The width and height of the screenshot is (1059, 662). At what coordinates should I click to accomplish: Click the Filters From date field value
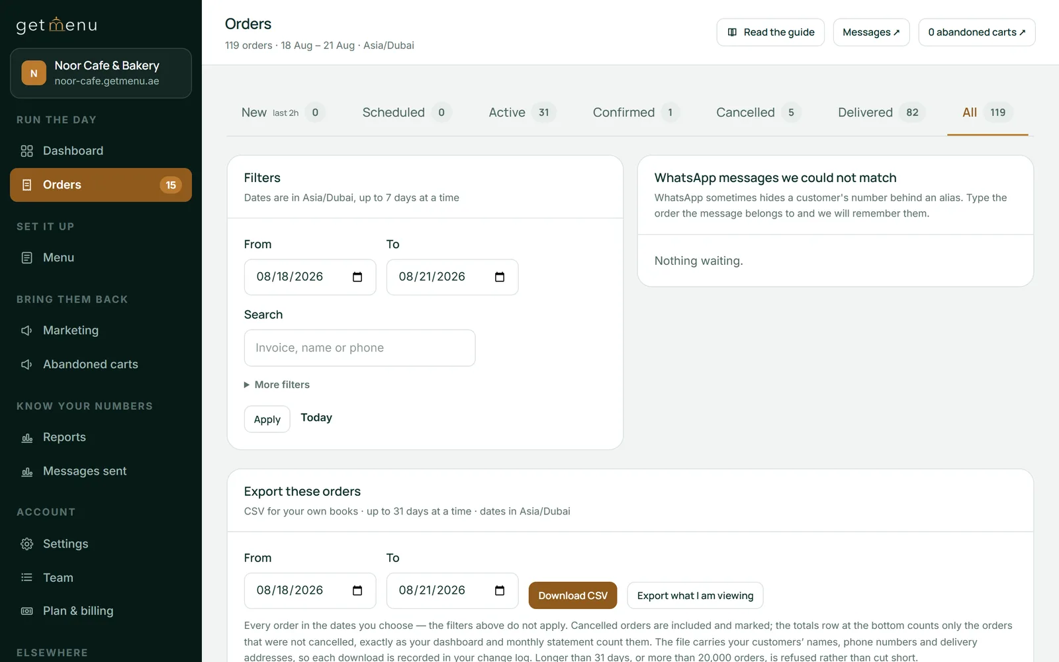290,277
